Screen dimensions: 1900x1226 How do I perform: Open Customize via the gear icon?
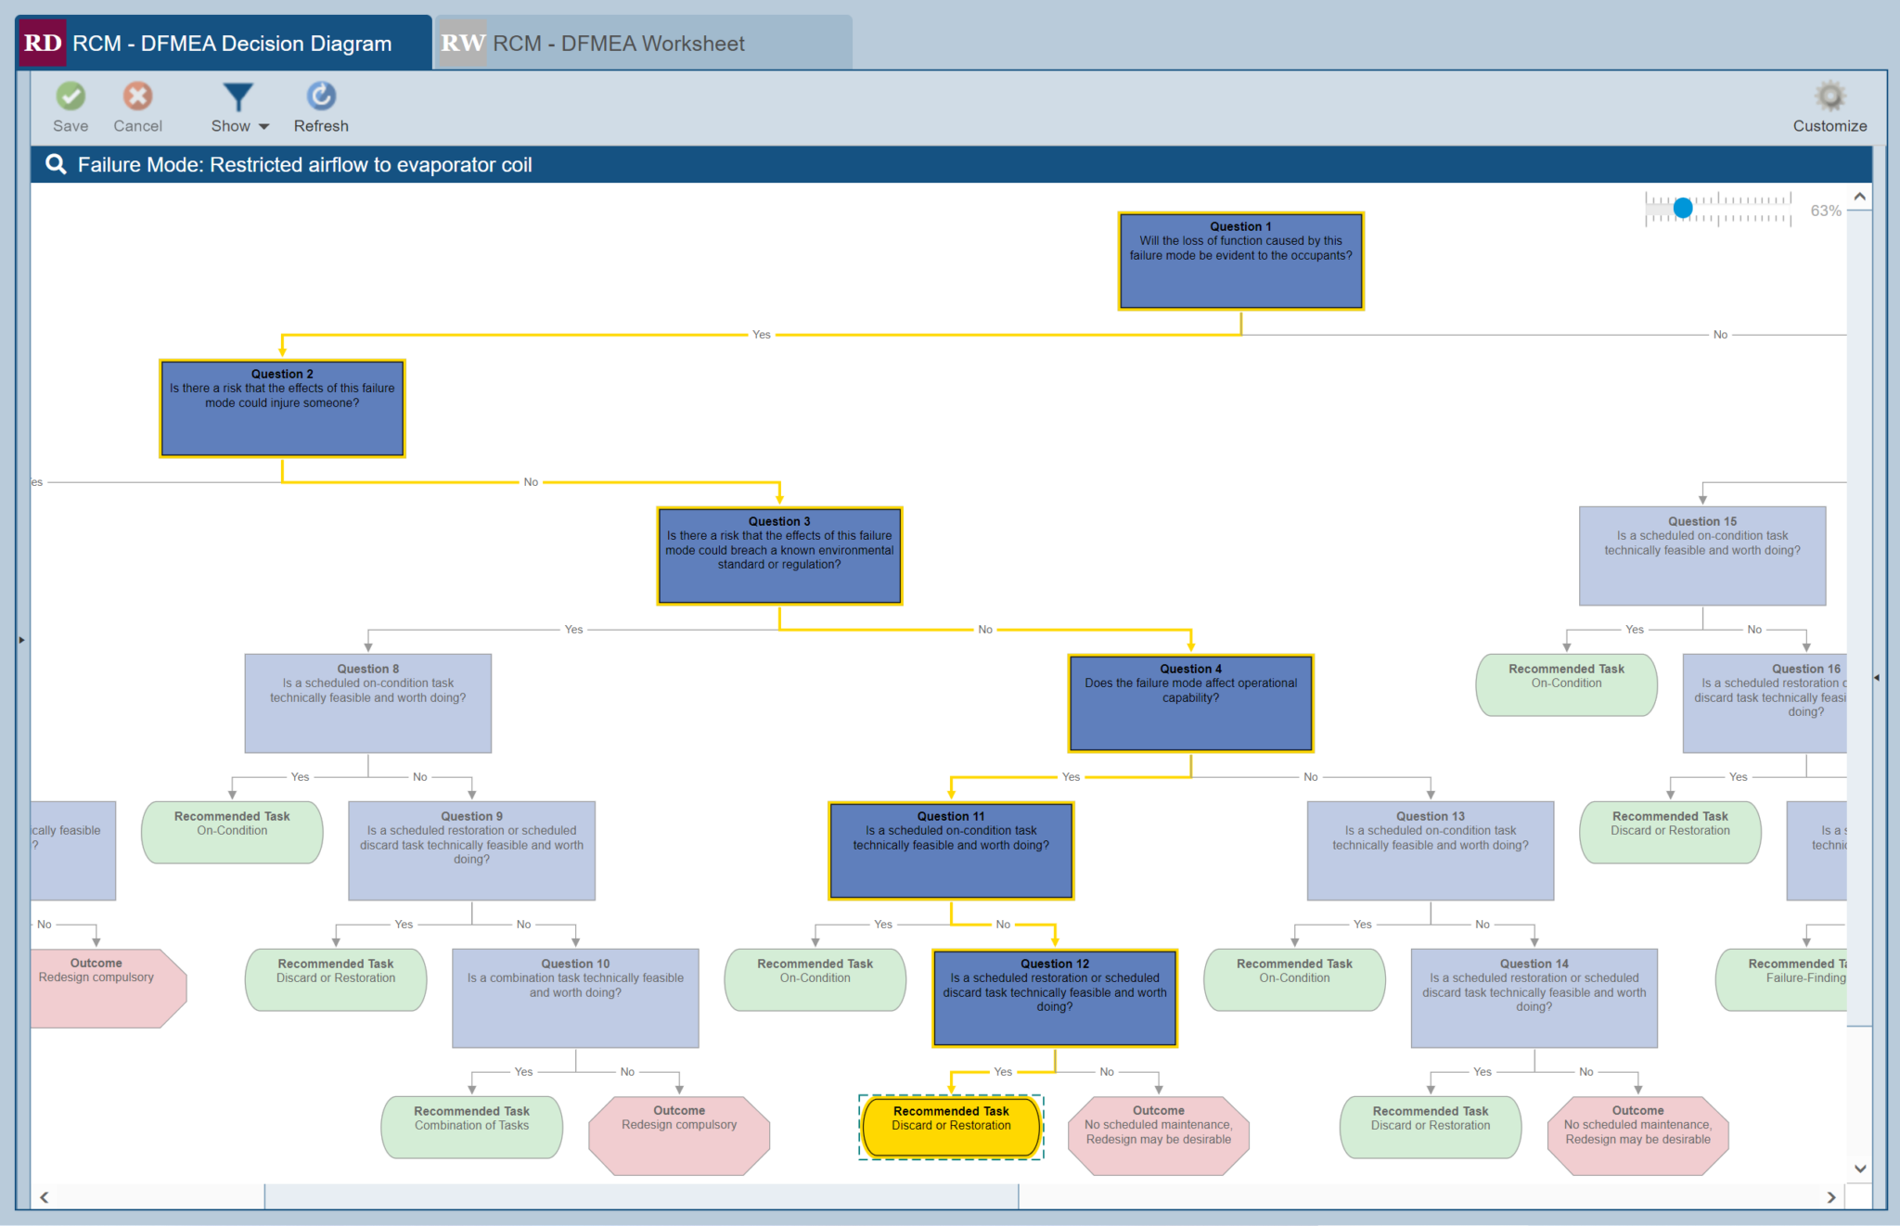(1829, 96)
